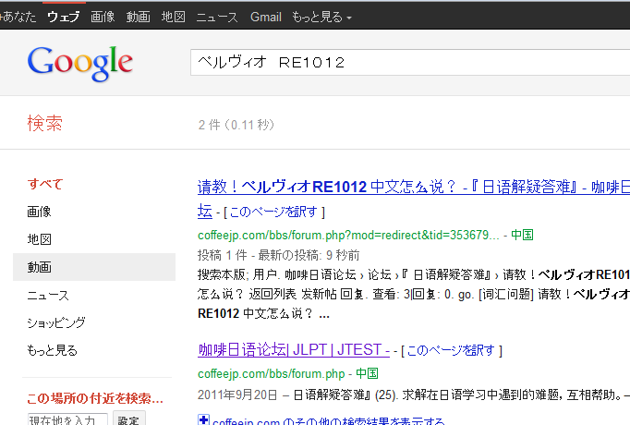Image resolution: width=630 pixels, height=425 pixels.
Task: Expand もっと見る in the left sidebar
Action: tap(52, 350)
